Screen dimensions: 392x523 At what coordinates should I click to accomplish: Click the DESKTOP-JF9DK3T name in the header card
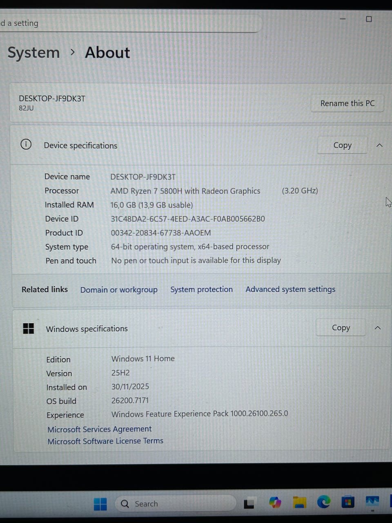point(52,98)
